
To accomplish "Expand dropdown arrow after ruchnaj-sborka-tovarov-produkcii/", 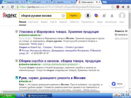I will click(x=79, y=64).
